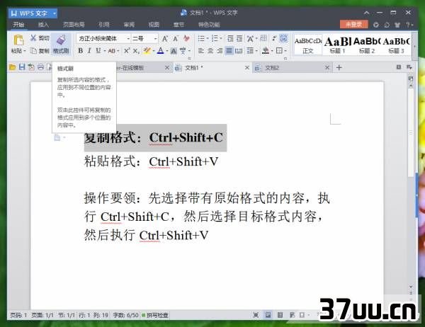Open the 审阅 (Review) tab
425x327 pixels.
click(129, 25)
